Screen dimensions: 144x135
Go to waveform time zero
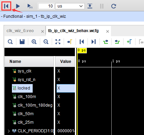tap(82, 42)
